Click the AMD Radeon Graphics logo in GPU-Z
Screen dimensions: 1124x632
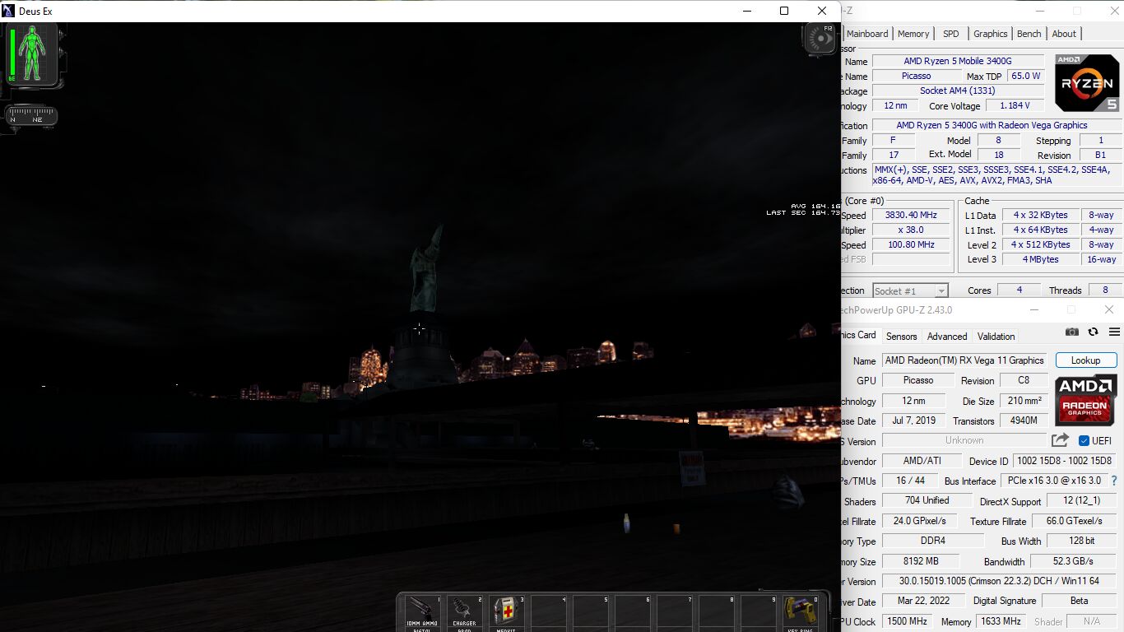[x=1085, y=400]
